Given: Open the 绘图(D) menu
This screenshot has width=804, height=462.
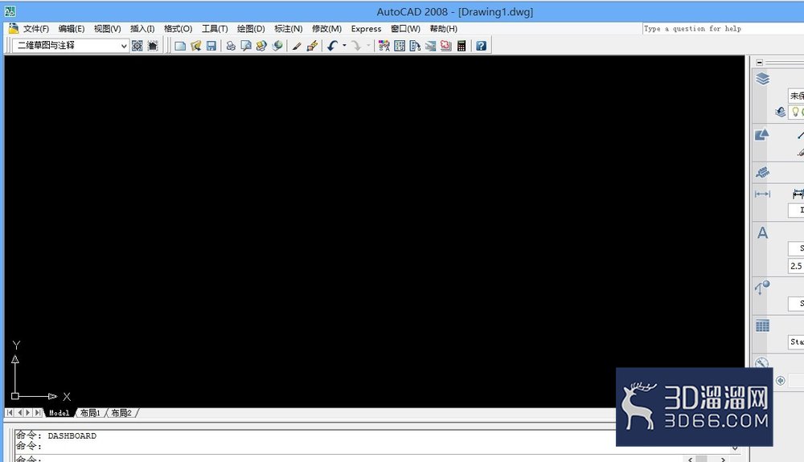Looking at the screenshot, I should tap(251, 29).
